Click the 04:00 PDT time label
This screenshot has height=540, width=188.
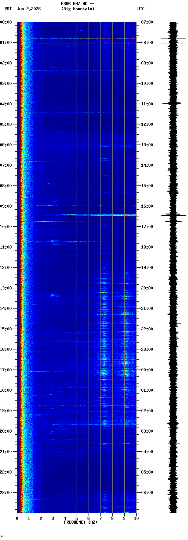click(6, 104)
